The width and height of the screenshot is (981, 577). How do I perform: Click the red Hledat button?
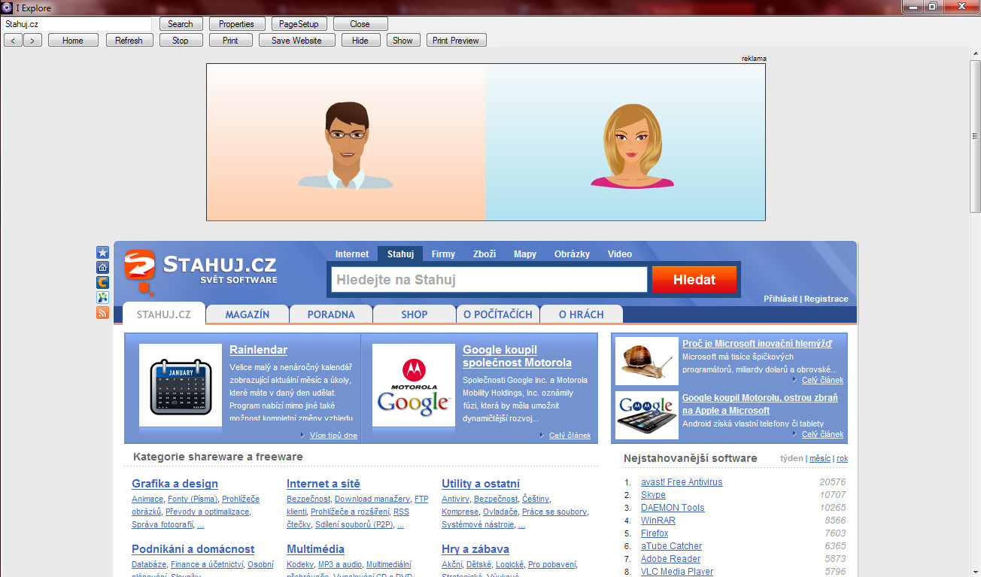[x=694, y=280]
